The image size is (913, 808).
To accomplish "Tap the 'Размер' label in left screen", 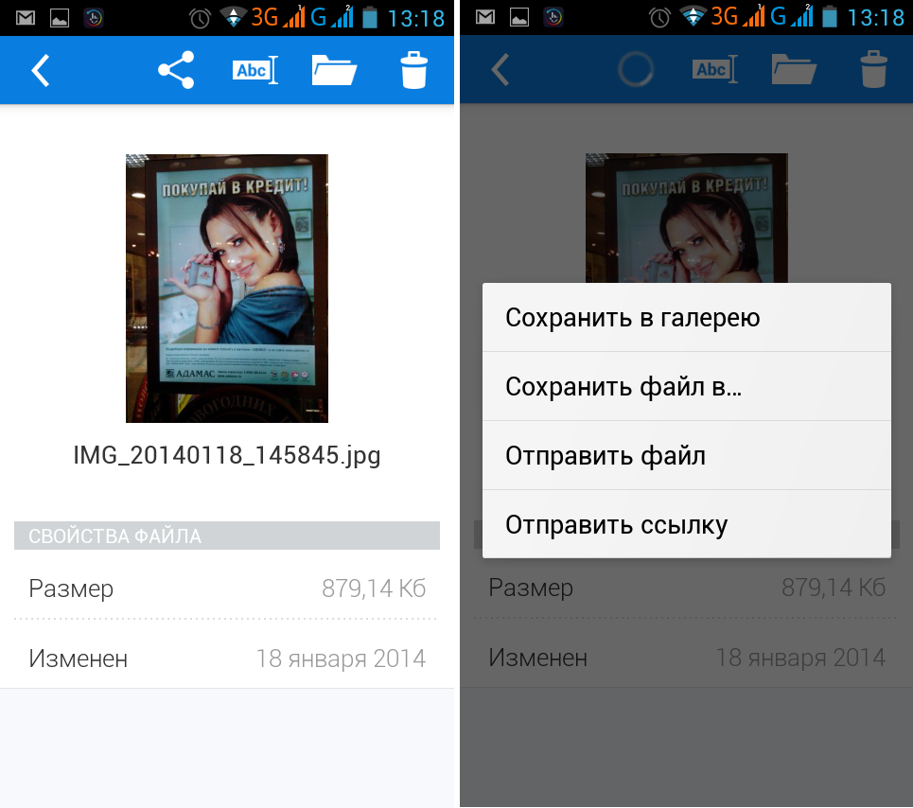I will click(x=71, y=588).
